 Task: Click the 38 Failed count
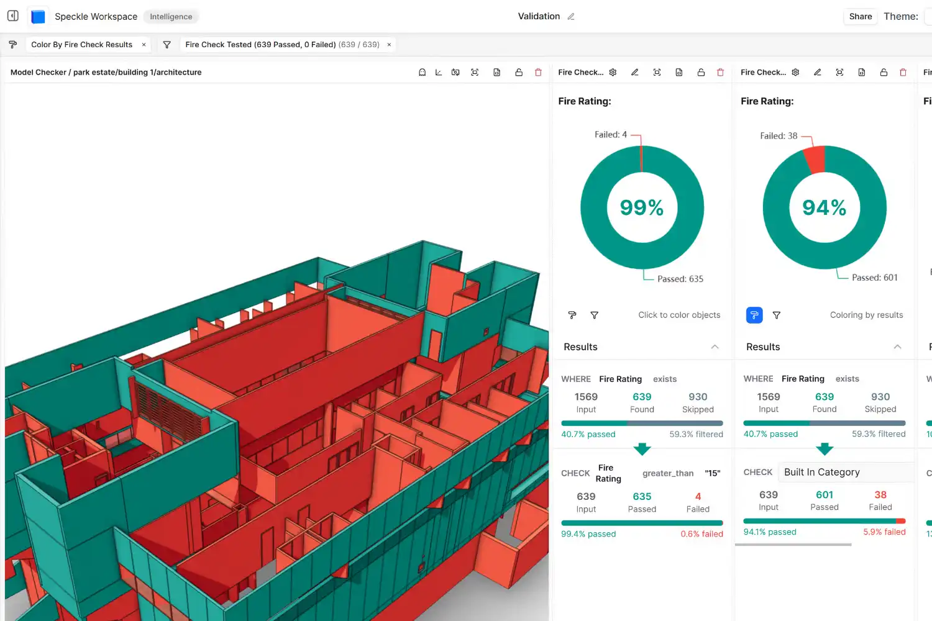coord(880,495)
